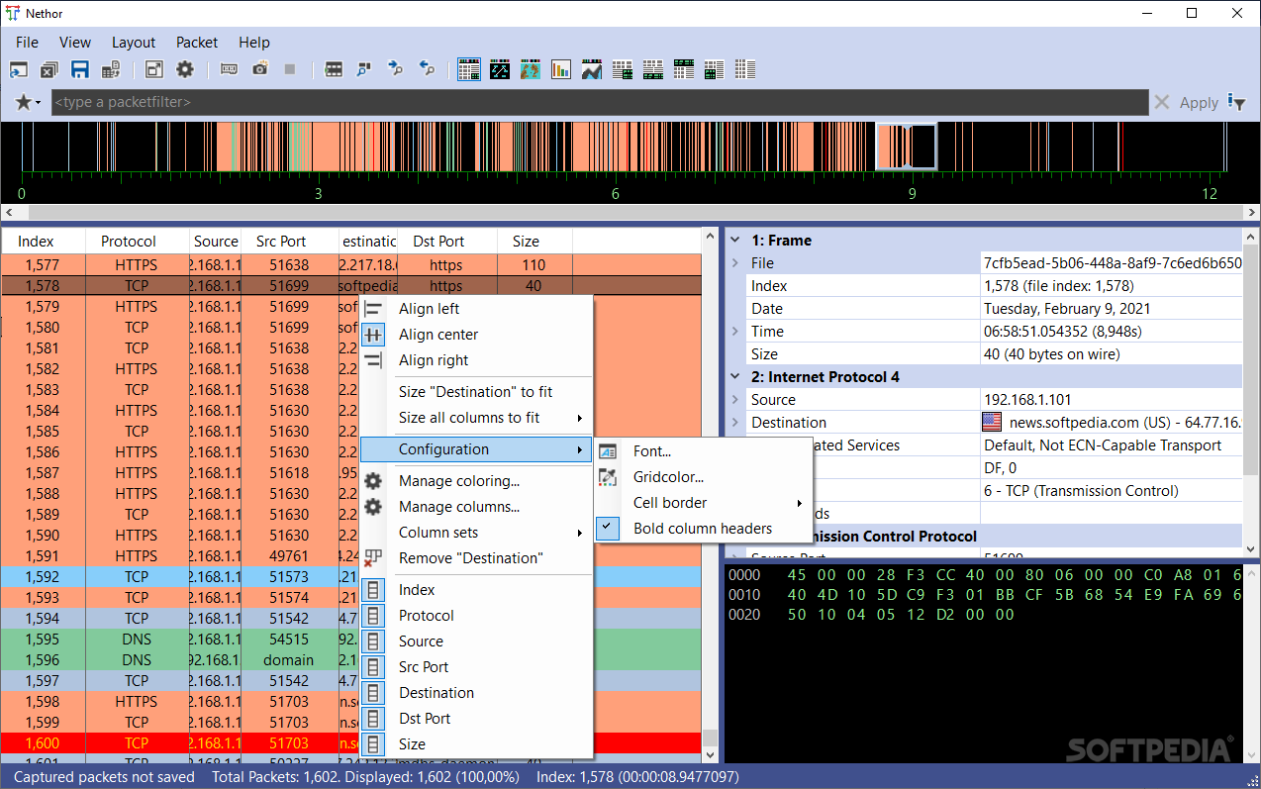Expand the Time row in details

click(x=735, y=332)
